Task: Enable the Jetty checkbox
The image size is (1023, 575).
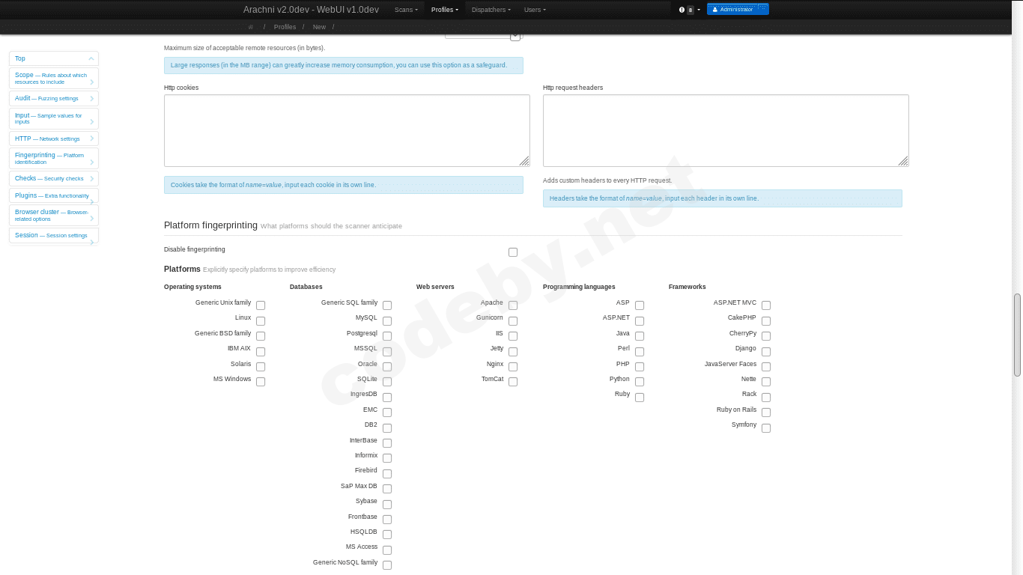Action: click(513, 352)
